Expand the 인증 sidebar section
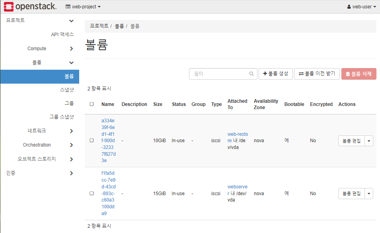Image resolution: width=380 pixels, height=233 pixels. (x=40, y=173)
